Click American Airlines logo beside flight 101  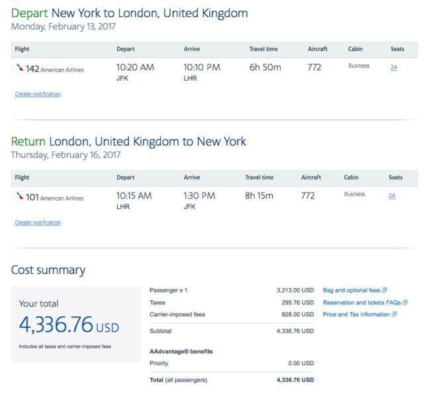coord(20,197)
